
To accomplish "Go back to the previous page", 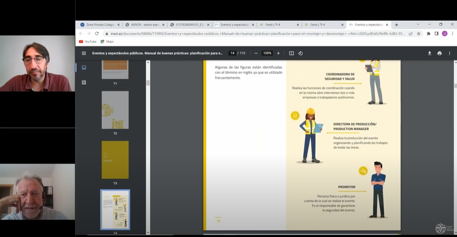I will pyautogui.click(x=81, y=33).
